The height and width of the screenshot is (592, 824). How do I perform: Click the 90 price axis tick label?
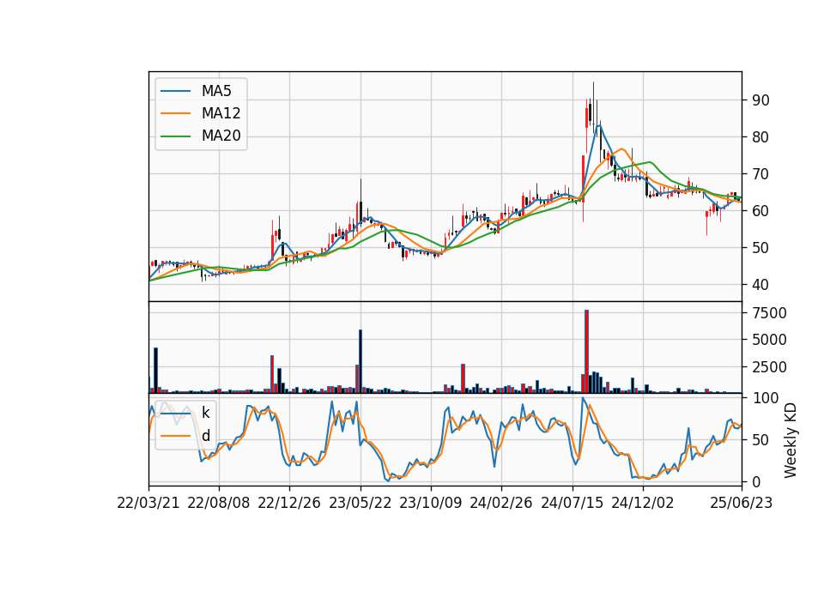point(760,100)
